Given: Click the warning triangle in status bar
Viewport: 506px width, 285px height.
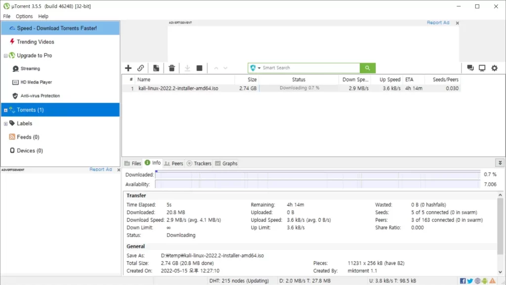Looking at the screenshot, I should coord(493,281).
